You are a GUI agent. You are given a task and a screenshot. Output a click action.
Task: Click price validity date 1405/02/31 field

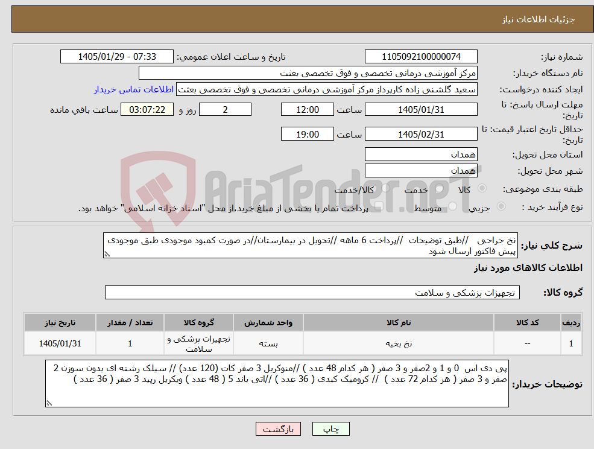click(421, 134)
